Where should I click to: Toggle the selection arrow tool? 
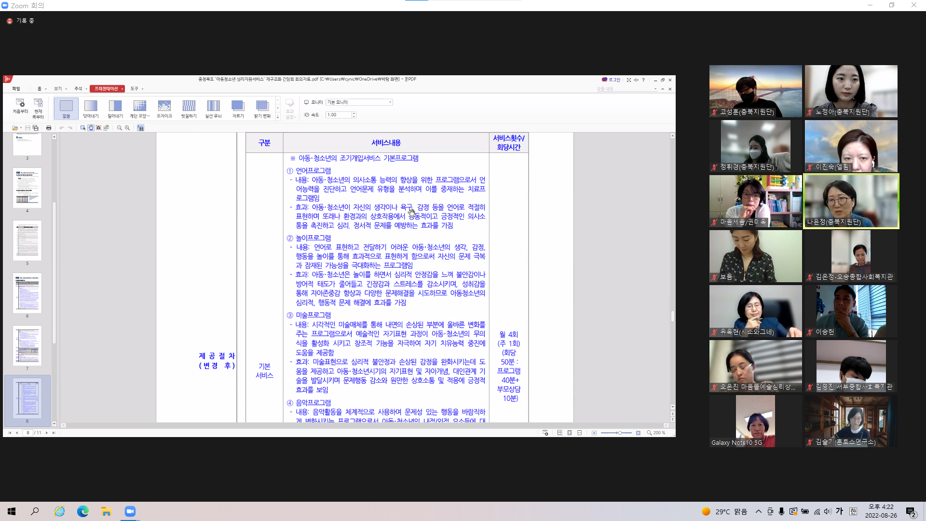pos(83,128)
